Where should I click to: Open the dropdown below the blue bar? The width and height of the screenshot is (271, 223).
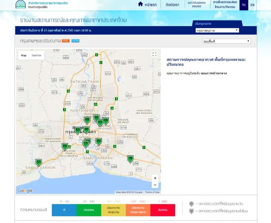pyautogui.click(x=226, y=41)
